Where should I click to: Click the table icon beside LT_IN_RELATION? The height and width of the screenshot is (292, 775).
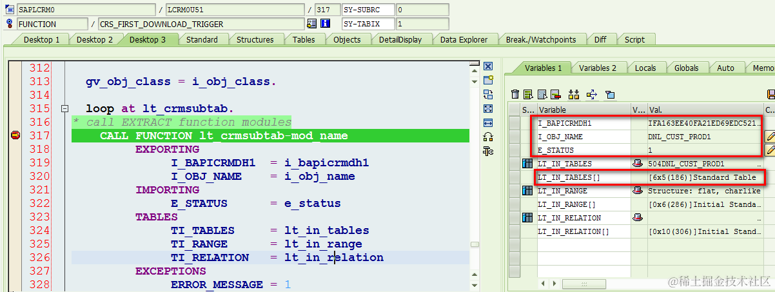(x=527, y=218)
